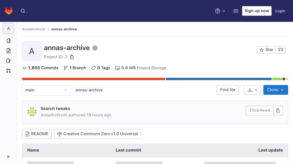Open the Clone dropdown
This screenshot has width=293, height=164.
pyautogui.click(x=276, y=90)
